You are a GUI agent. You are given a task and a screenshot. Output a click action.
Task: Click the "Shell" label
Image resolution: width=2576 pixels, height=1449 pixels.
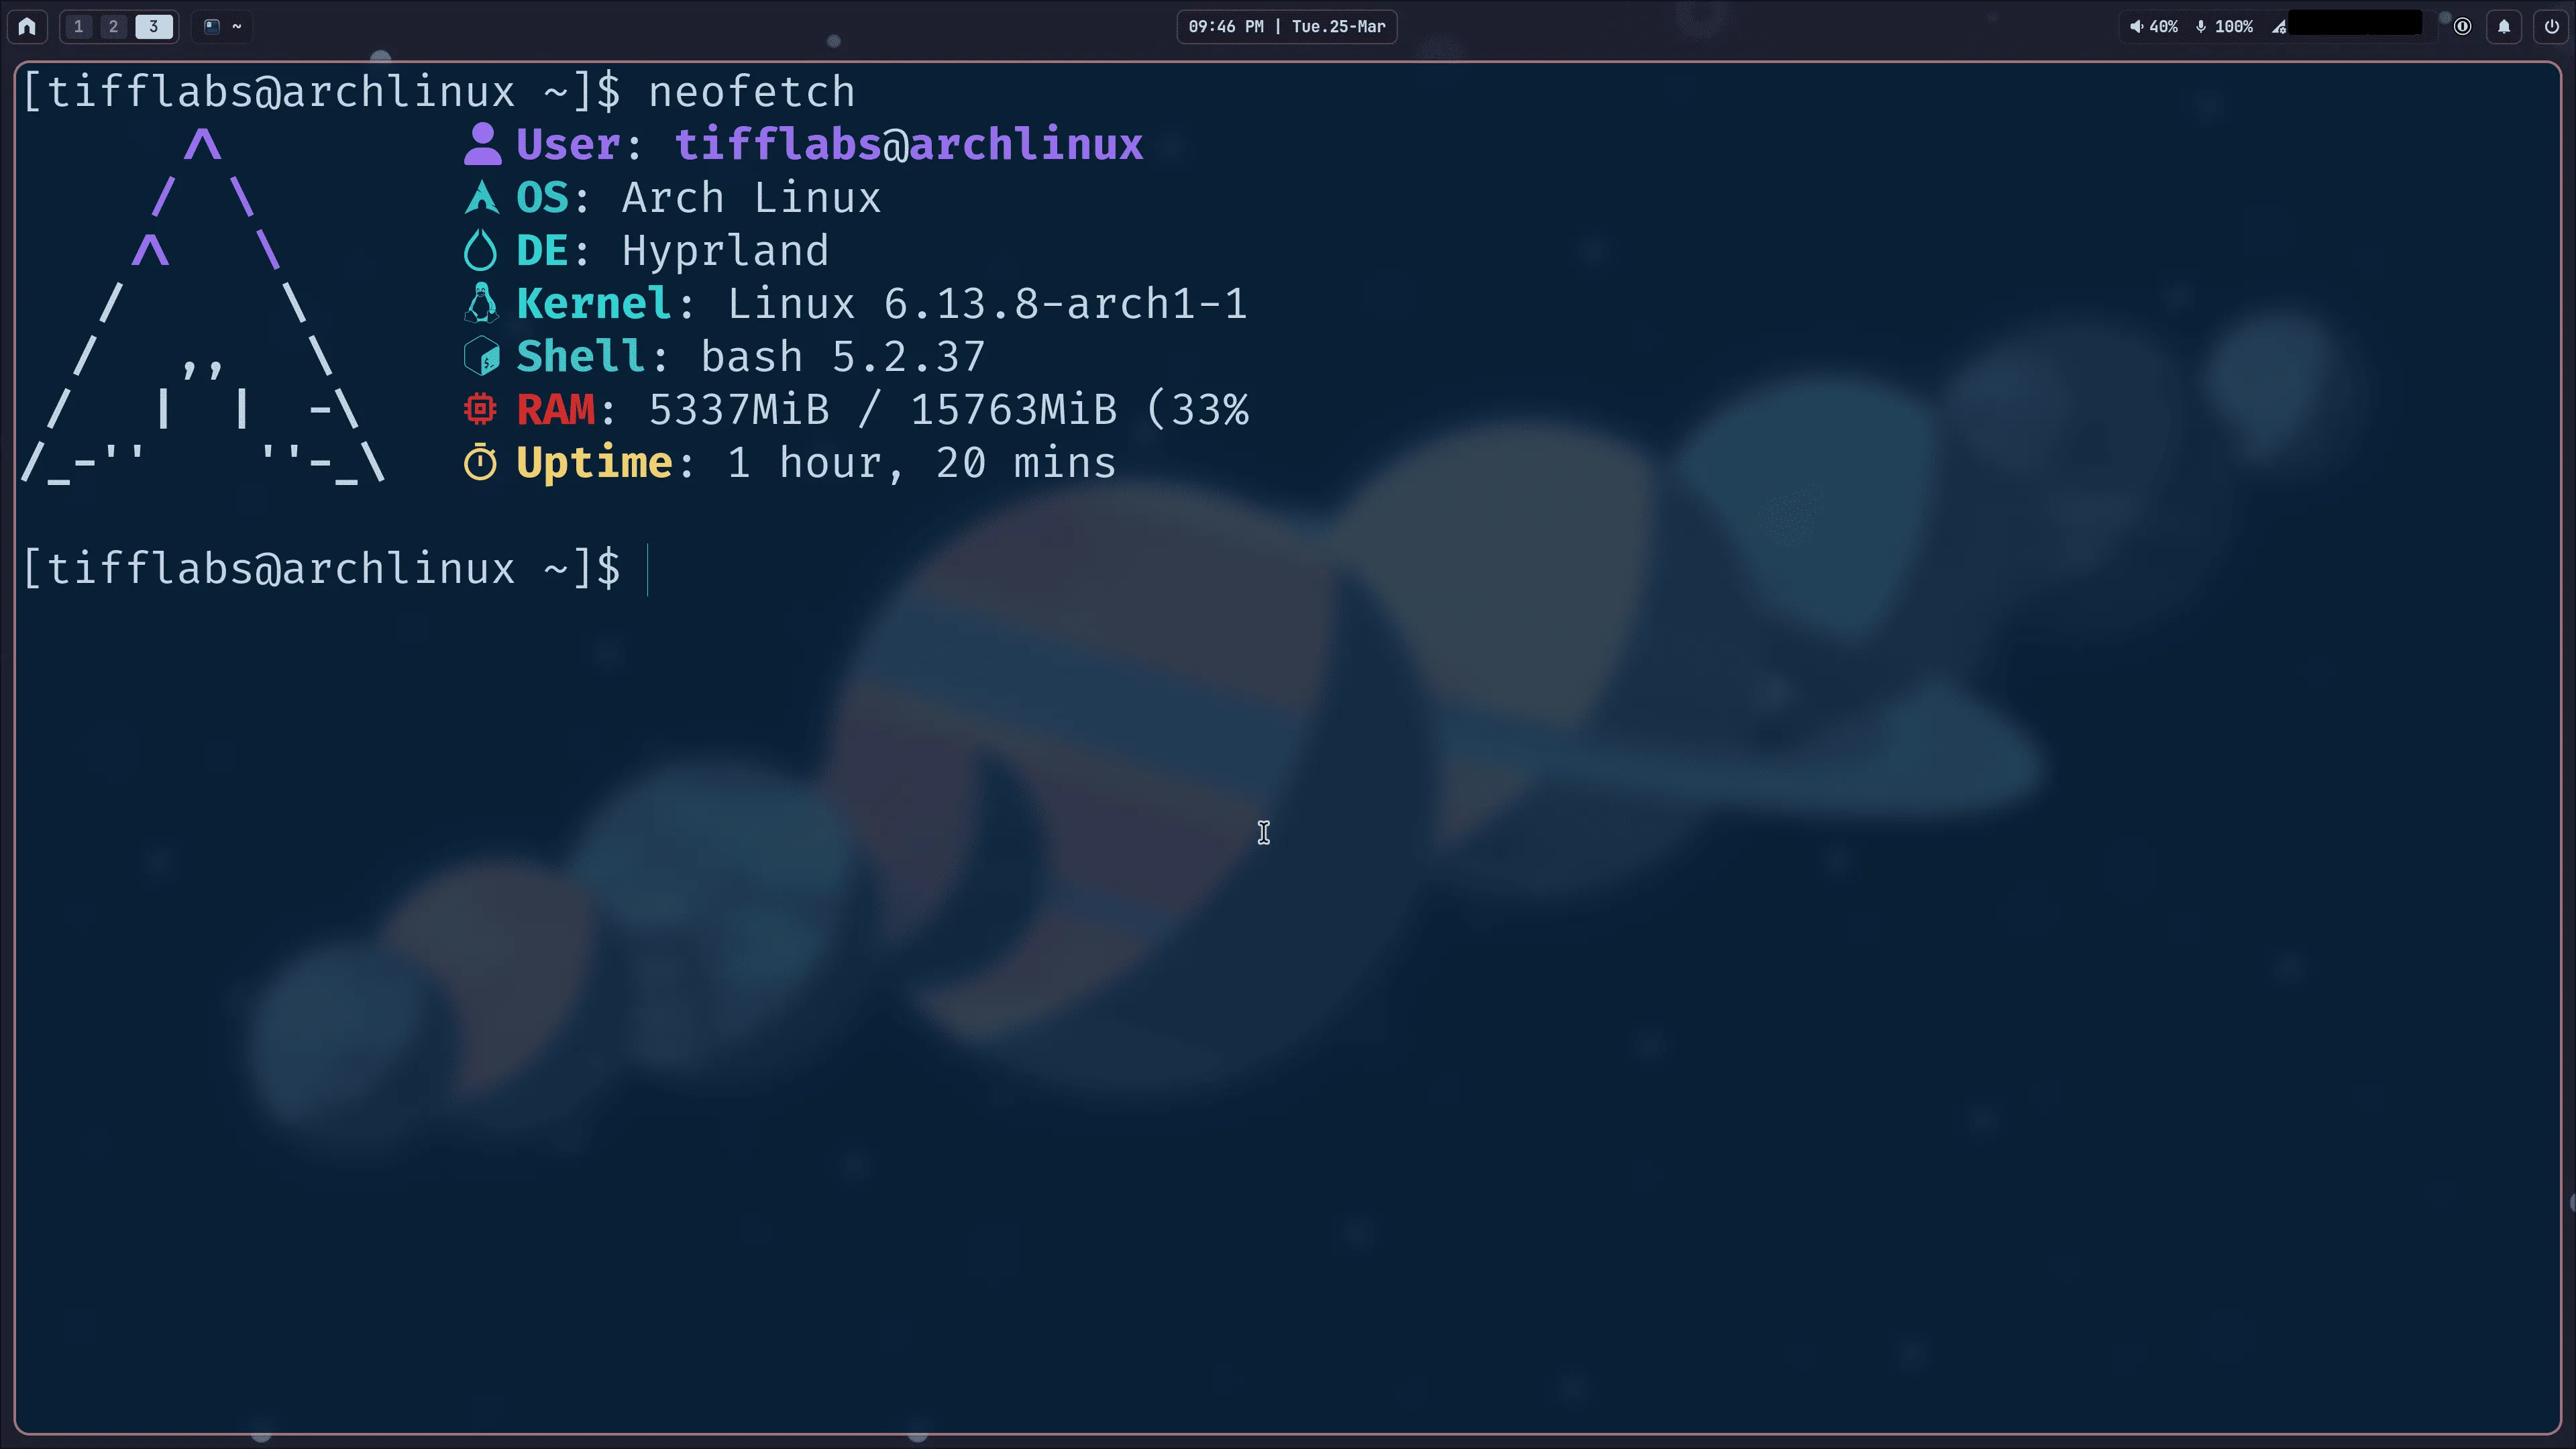(x=580, y=356)
